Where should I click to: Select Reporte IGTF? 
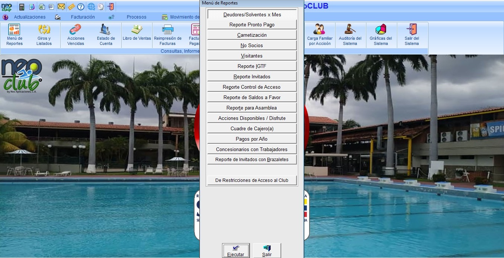click(252, 66)
